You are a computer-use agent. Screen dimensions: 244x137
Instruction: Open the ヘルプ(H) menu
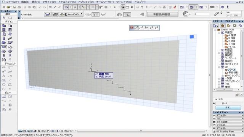pyautogui.click(x=140, y=2)
